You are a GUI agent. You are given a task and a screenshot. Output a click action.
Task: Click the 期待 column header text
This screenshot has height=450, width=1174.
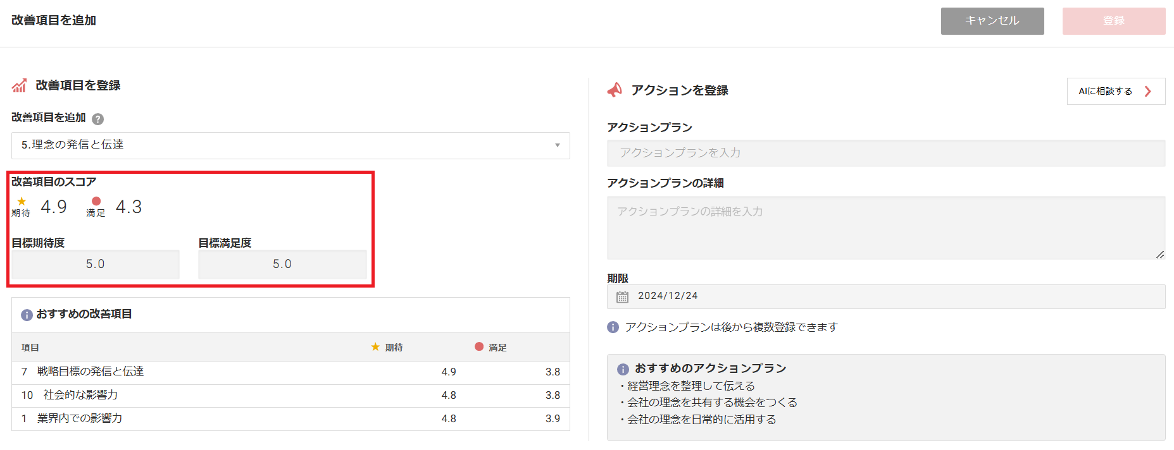pos(394,348)
